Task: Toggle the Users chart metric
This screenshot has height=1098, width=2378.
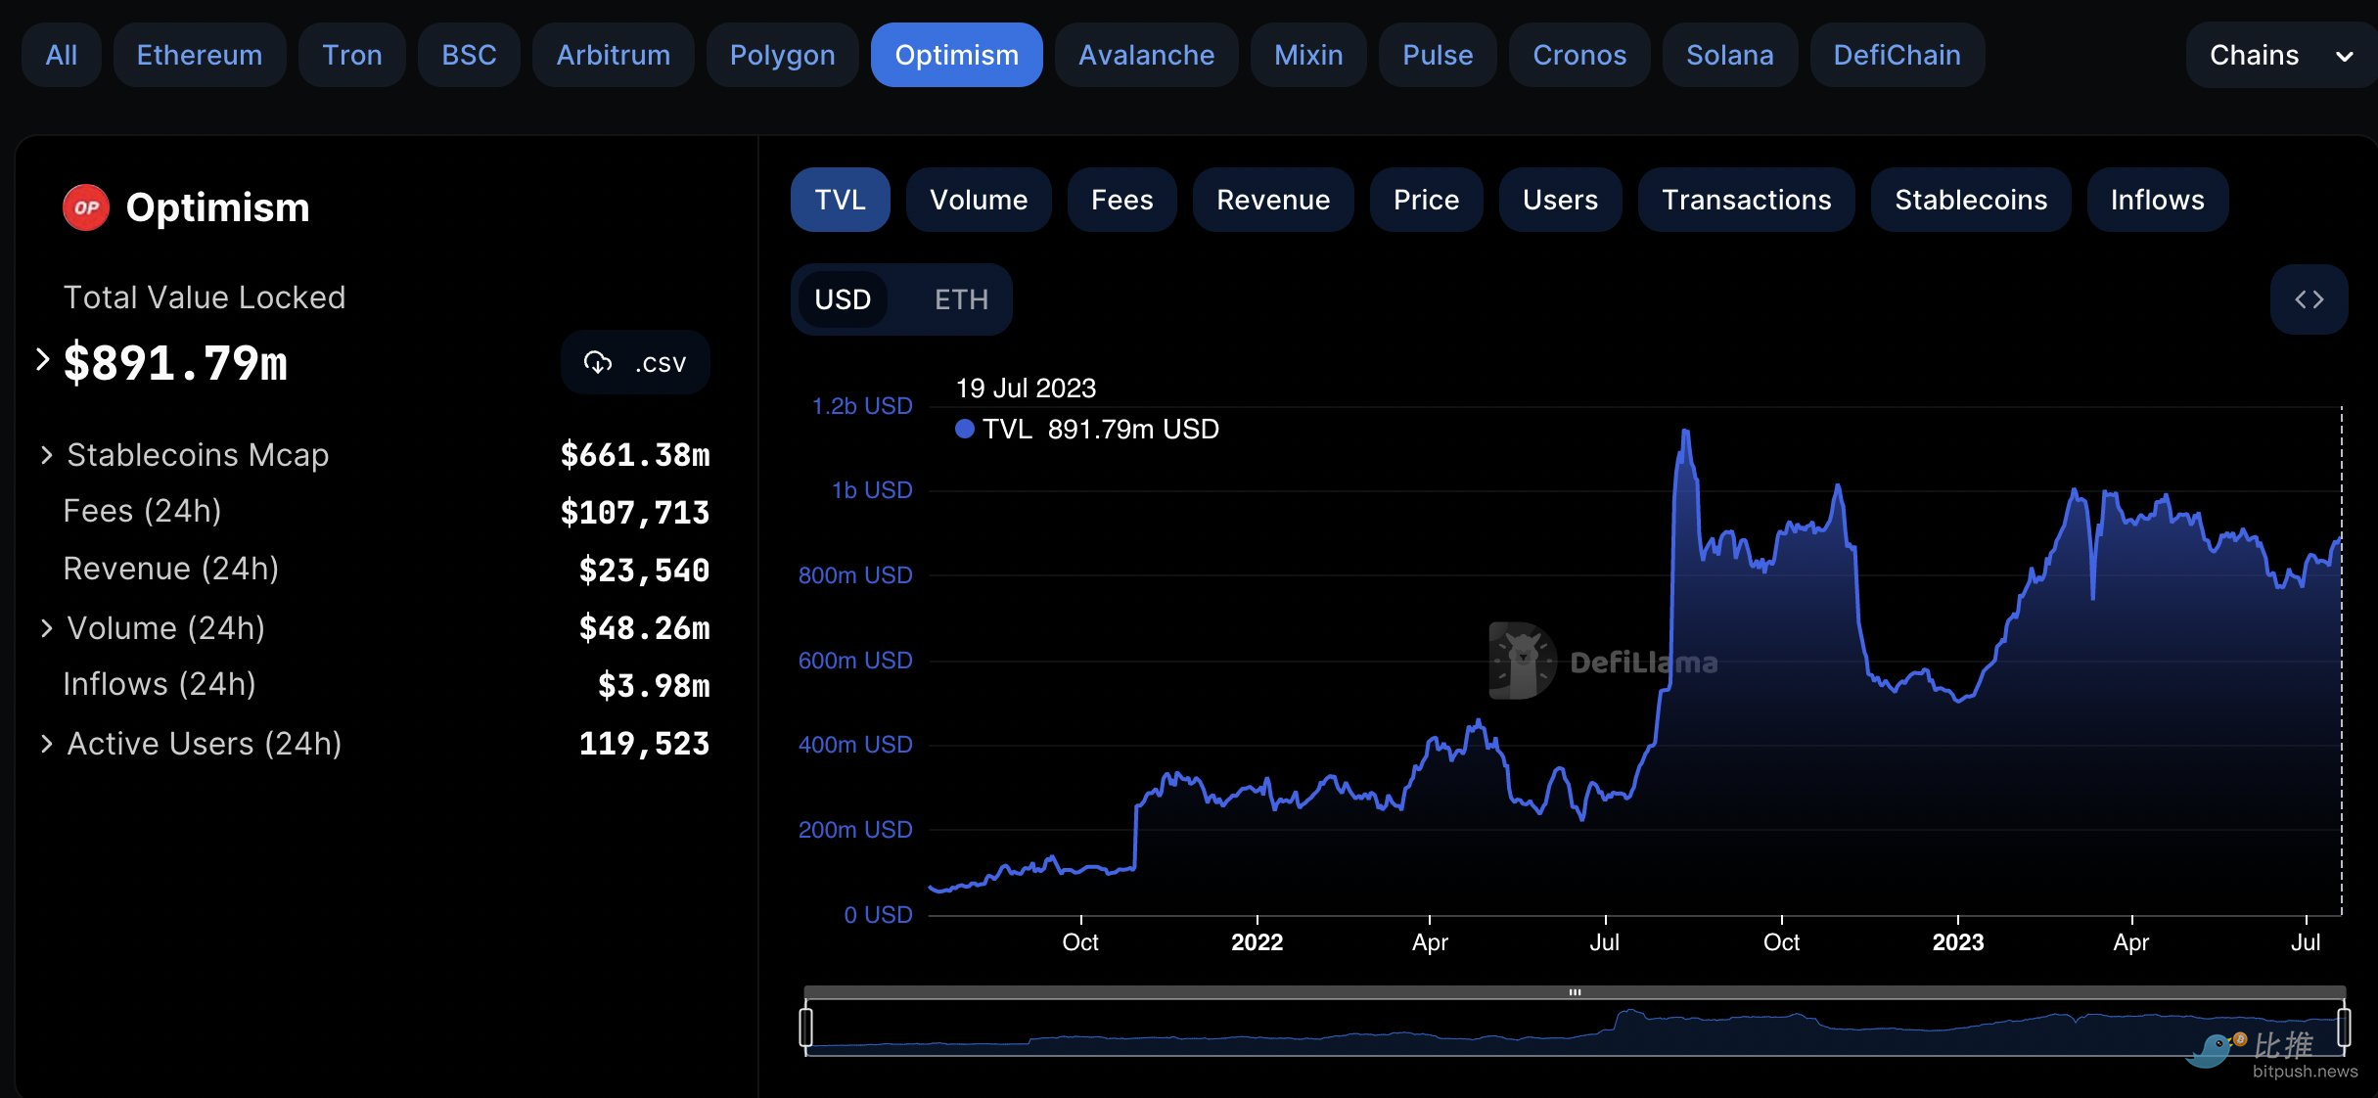Action: pos(1560,200)
